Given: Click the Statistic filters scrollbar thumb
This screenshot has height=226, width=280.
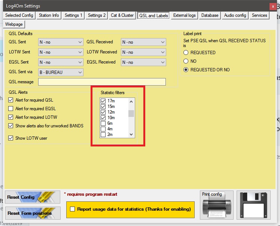Looking at the screenshot, I should click(x=131, y=114).
